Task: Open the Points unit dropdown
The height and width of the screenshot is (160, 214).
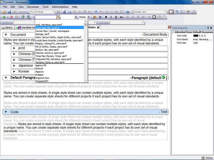Action: (x=89, y=17)
